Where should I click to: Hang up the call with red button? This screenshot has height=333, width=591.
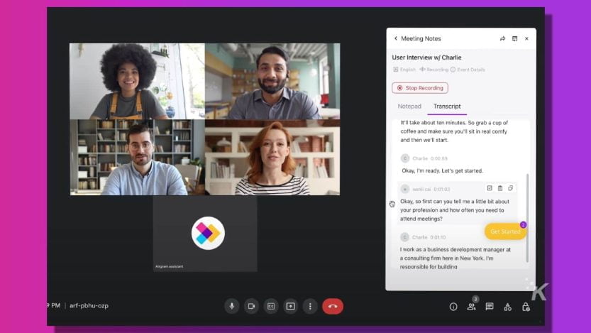point(333,306)
